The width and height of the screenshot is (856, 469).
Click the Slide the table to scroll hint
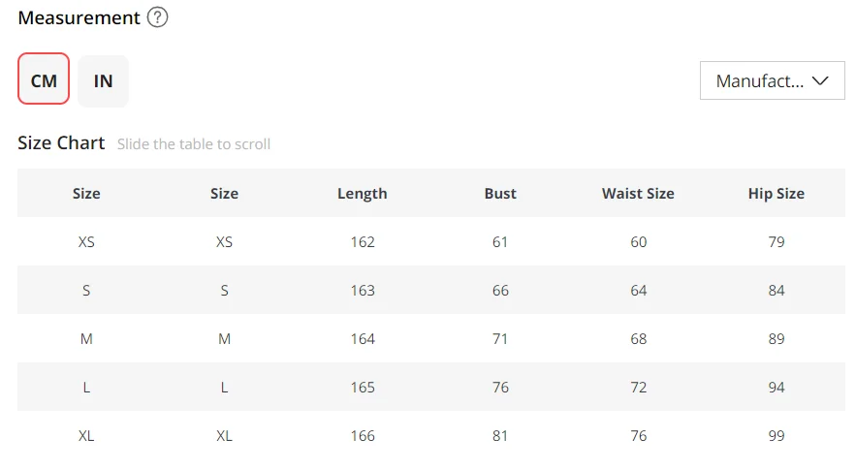(194, 144)
